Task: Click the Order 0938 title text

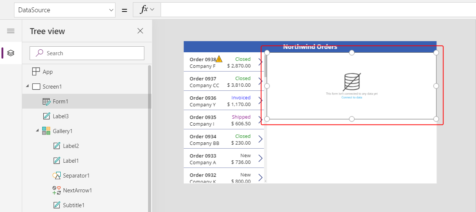Action: click(x=203, y=59)
